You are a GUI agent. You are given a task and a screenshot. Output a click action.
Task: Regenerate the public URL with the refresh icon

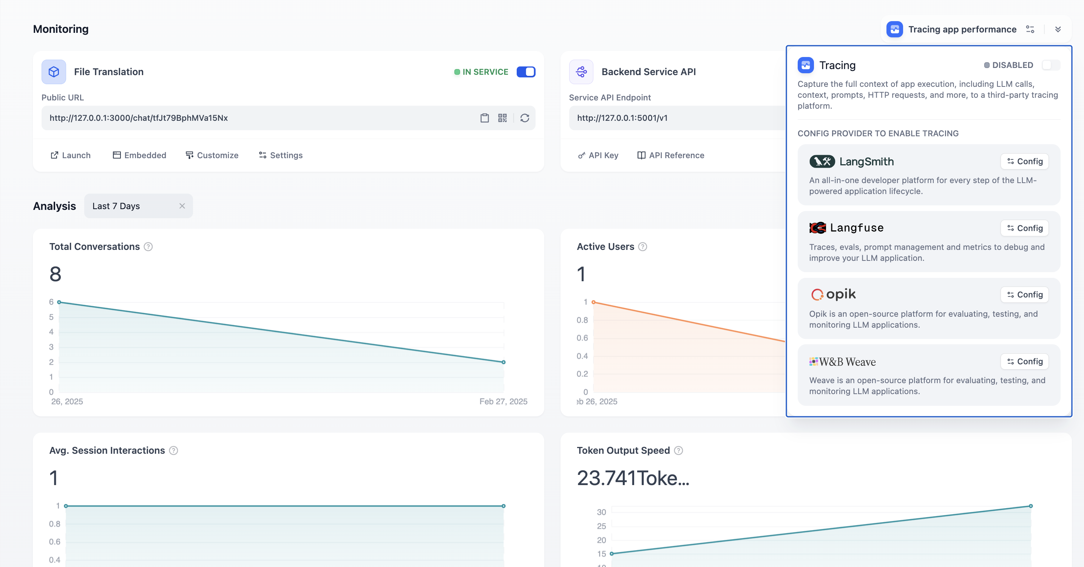point(524,118)
